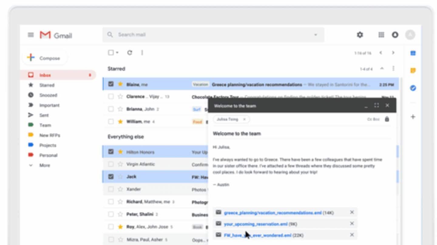Open the Starred folder
This screenshot has height=245, width=437.
point(47,85)
